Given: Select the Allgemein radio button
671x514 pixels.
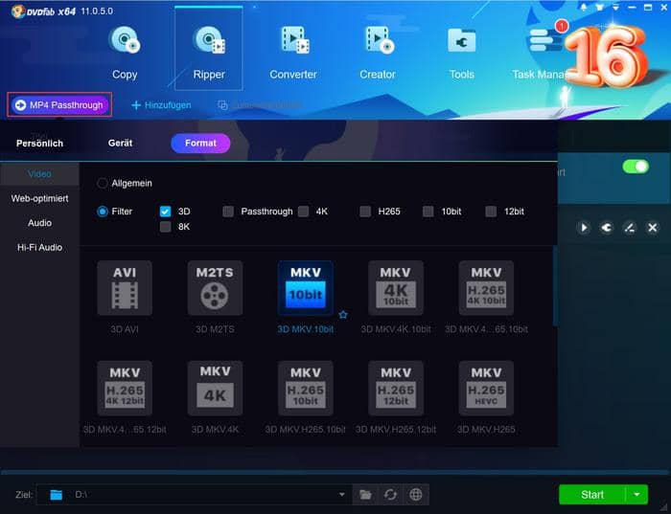Looking at the screenshot, I should click(x=103, y=183).
